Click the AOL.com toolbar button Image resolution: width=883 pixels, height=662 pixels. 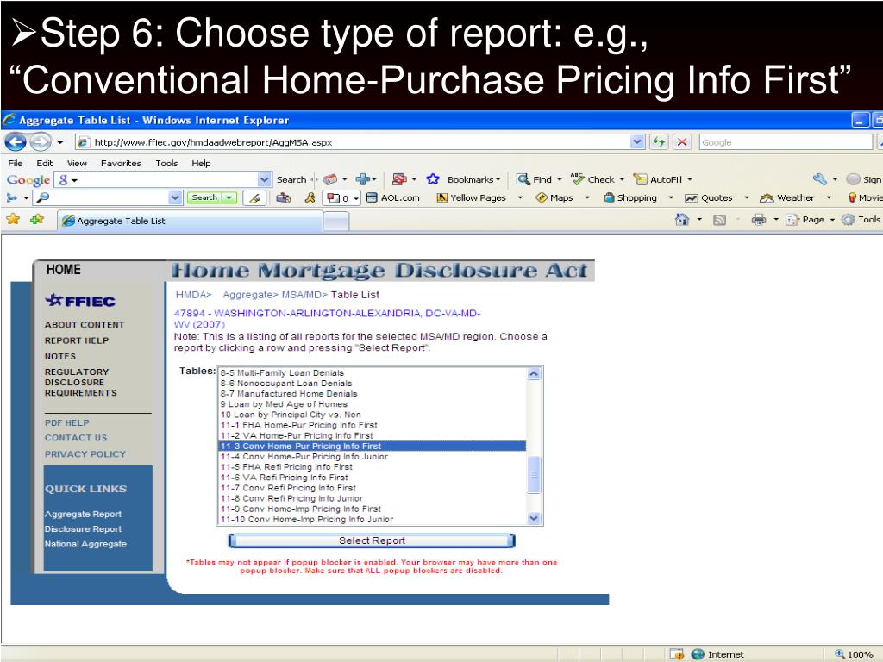[393, 197]
